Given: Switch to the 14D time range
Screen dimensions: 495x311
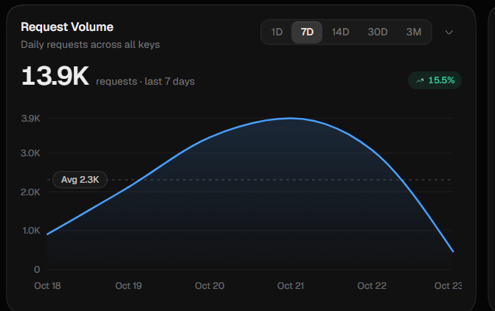Looking at the screenshot, I should point(340,32).
